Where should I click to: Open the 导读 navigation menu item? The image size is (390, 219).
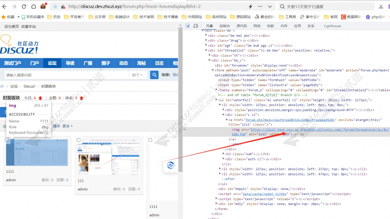click(x=70, y=63)
